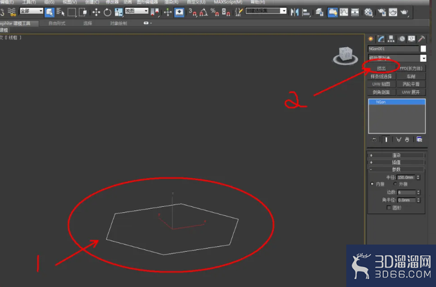Open the 工具(T) menu
This screenshot has width=436, height=287.
point(29,2)
